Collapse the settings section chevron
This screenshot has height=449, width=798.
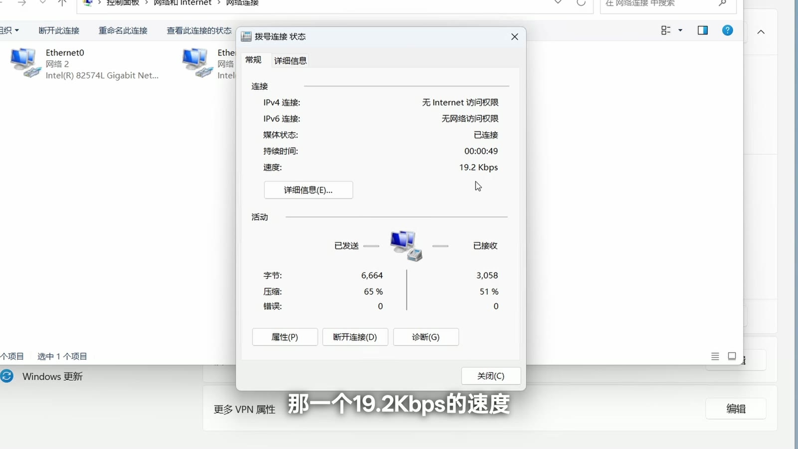tap(761, 32)
